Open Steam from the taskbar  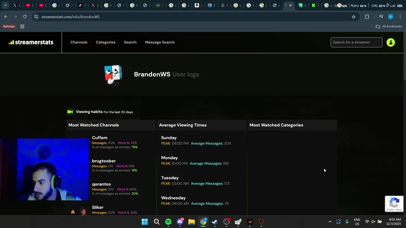(215, 222)
